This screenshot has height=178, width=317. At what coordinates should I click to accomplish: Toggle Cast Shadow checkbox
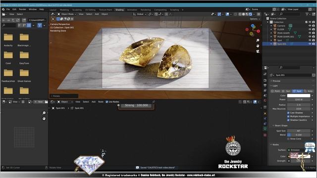(288, 113)
